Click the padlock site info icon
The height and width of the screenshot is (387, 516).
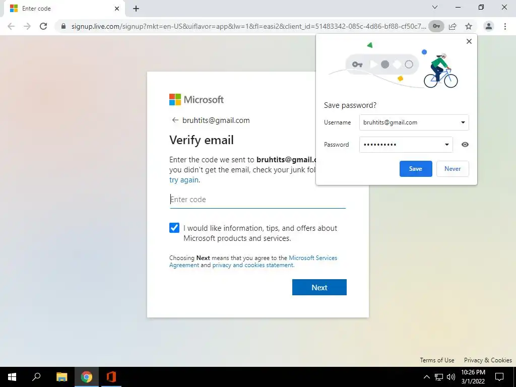(63, 26)
